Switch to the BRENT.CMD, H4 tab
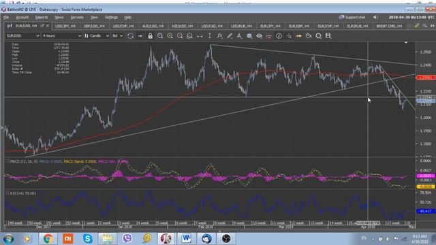 coord(389,26)
